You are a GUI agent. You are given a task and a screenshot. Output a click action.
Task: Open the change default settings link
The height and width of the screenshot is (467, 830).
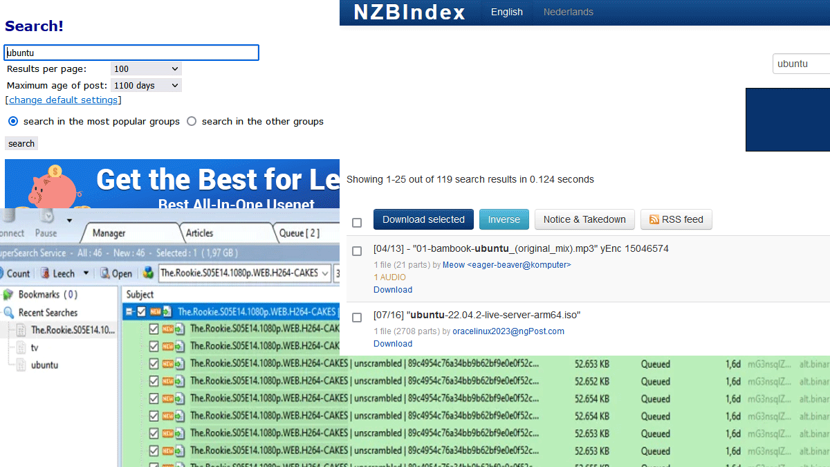[64, 100]
